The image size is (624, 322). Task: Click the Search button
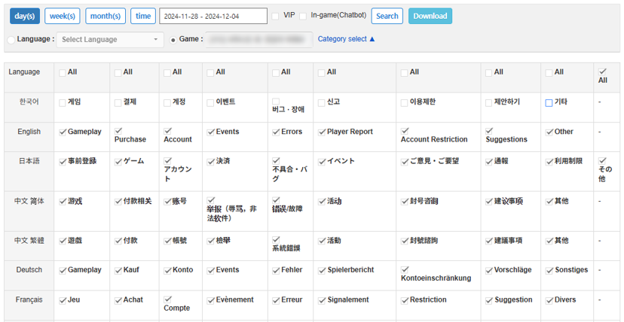387,16
